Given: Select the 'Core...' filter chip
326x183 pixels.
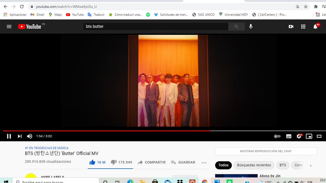Looking at the screenshot, I should [298, 165].
